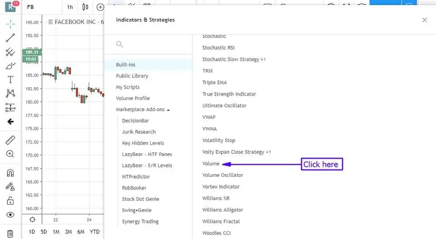Select the pitchfork tool
Image resolution: width=436 pixels, height=239 pixels.
10,52
